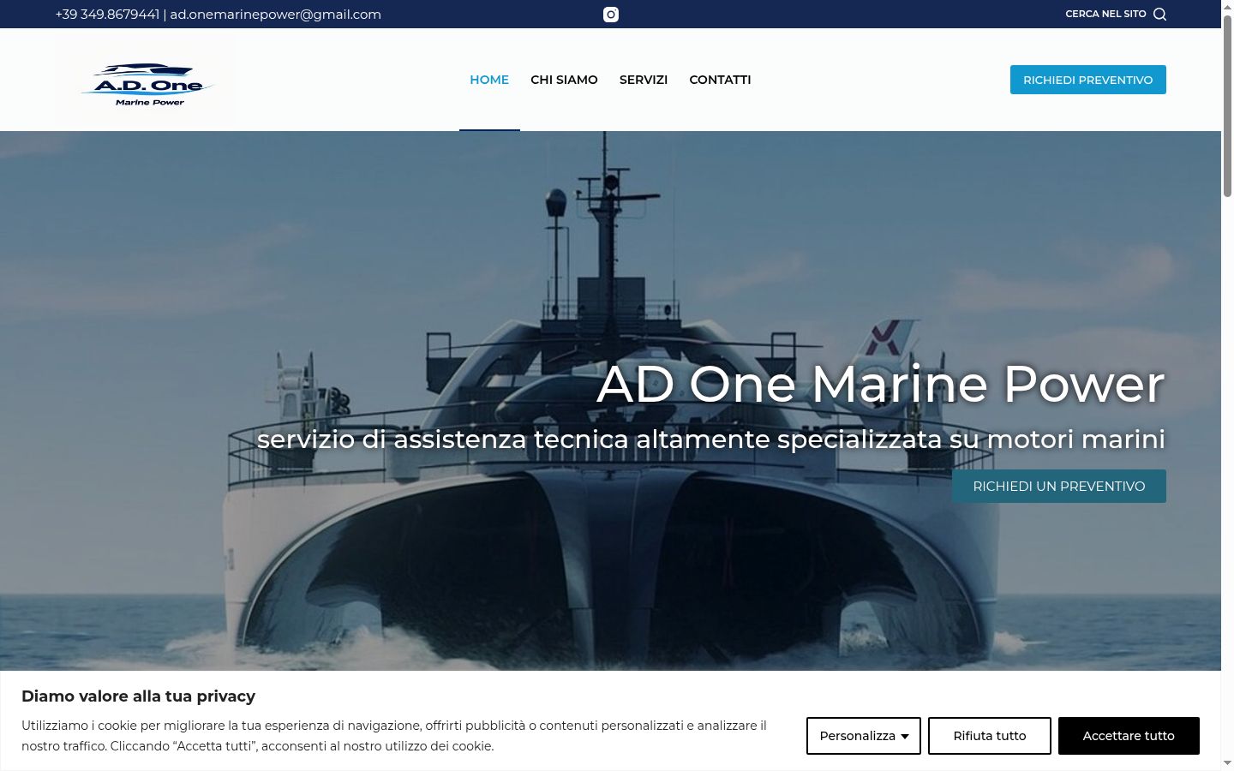This screenshot has height=771, width=1234.
Task: Click the search magnifier icon
Action: pos(1159,14)
